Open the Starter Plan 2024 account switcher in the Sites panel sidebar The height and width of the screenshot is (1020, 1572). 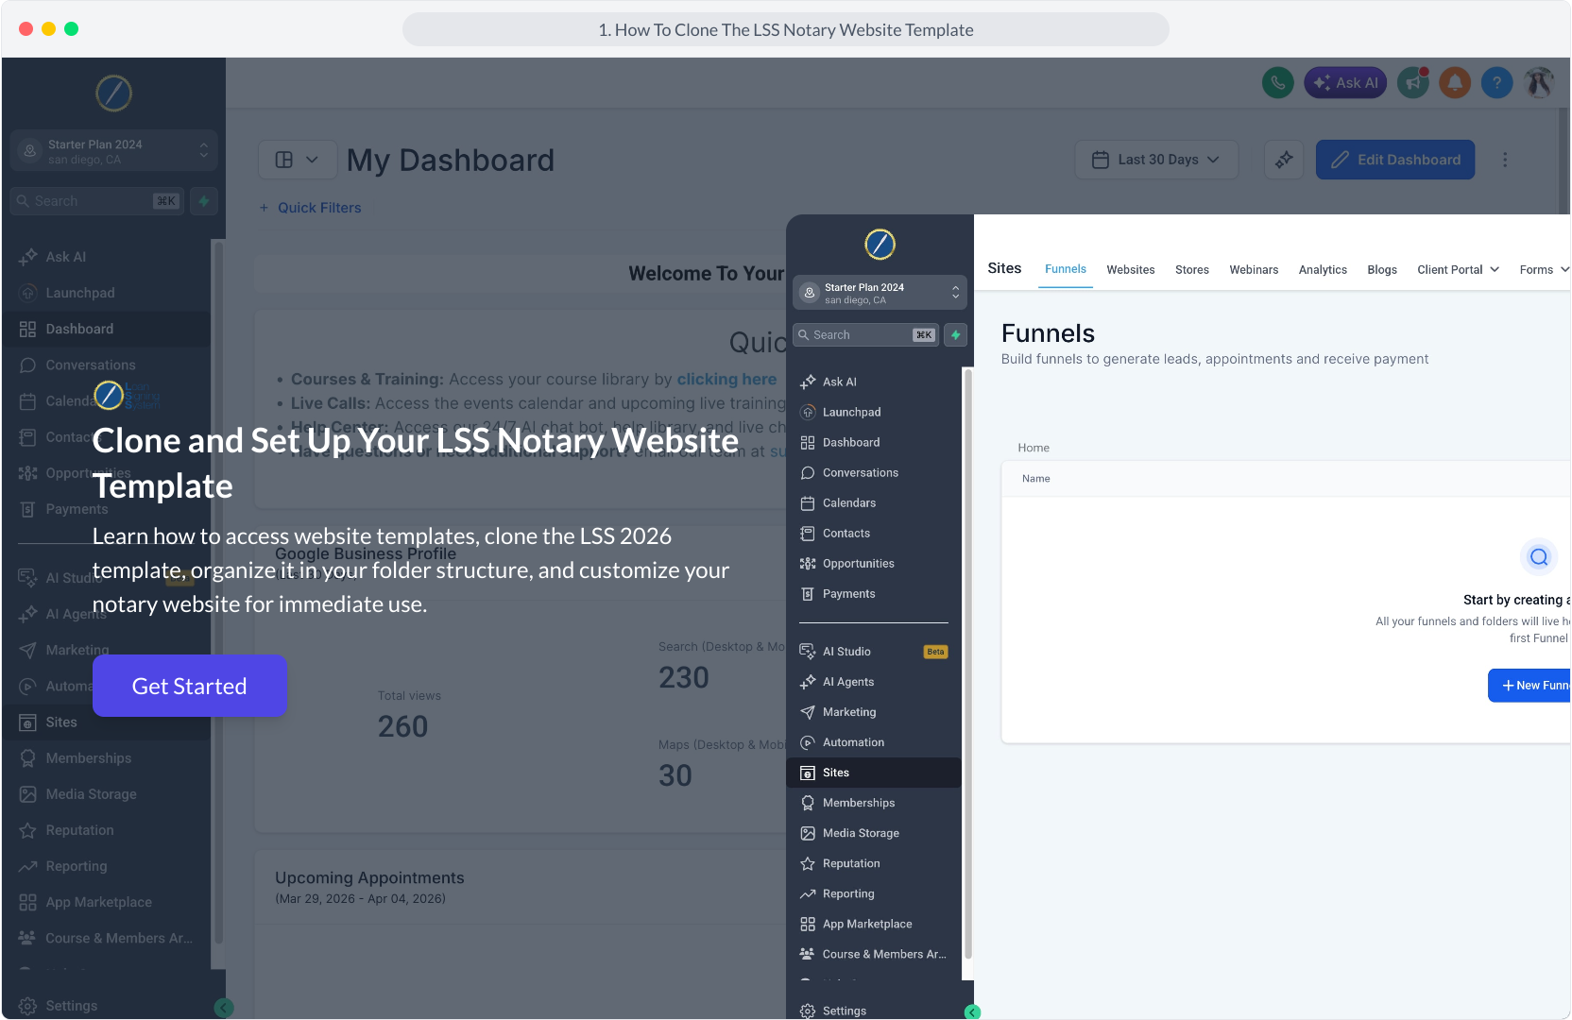click(880, 293)
